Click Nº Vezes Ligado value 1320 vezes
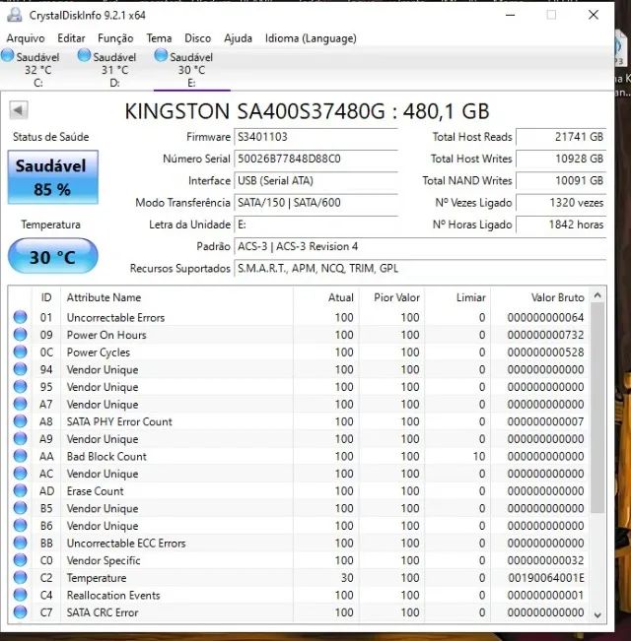631x641 pixels. point(561,203)
